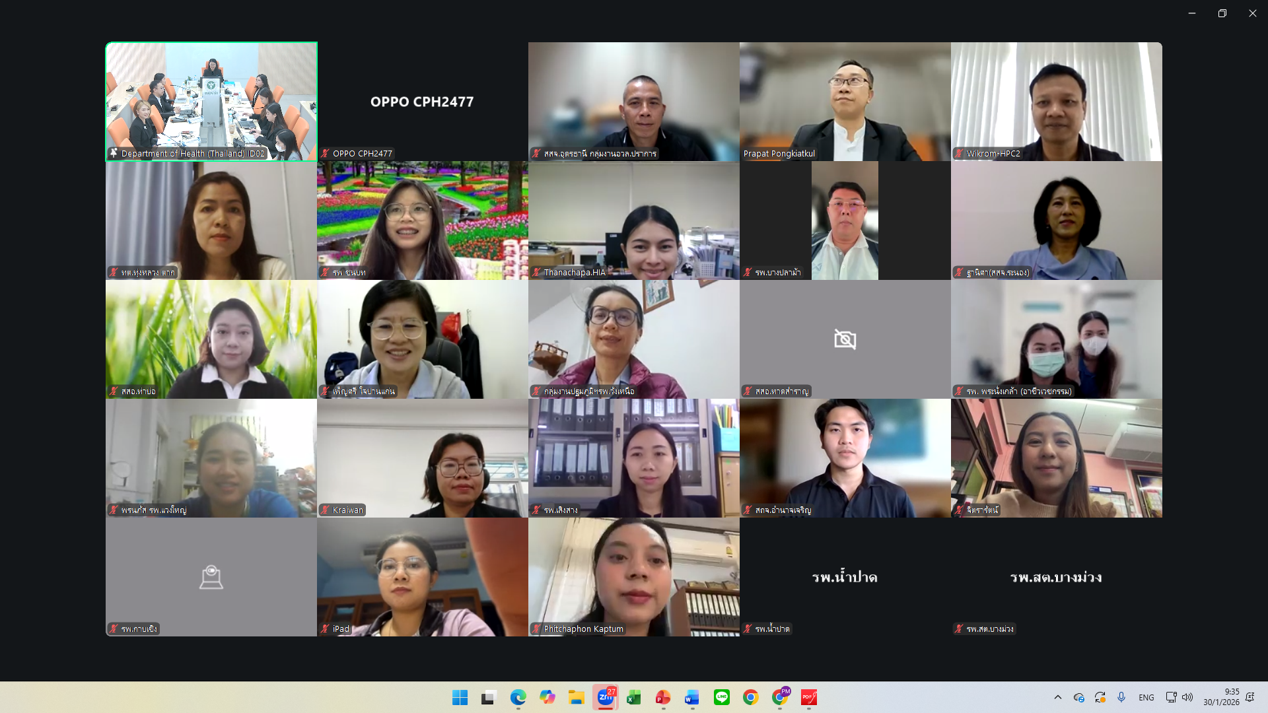Open the Word taskbar icon
The width and height of the screenshot is (1268, 713).
click(692, 697)
